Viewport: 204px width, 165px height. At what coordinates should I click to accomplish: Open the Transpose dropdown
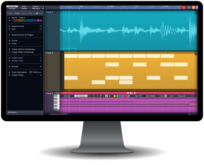(x=183, y=96)
